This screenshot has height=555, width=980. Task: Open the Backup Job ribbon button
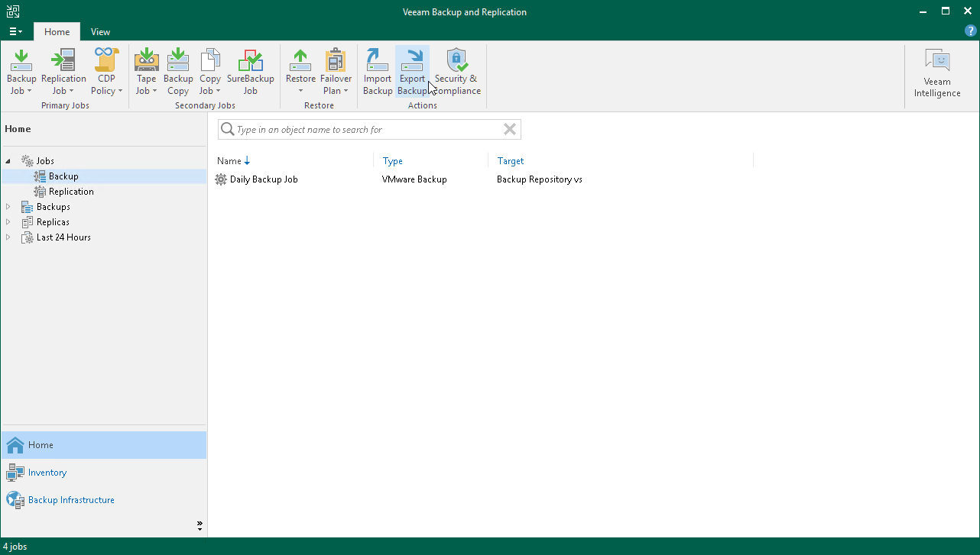point(21,72)
